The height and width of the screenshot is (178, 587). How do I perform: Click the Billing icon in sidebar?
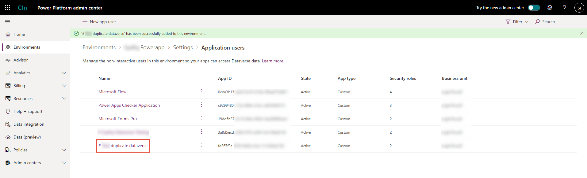coord(8,86)
